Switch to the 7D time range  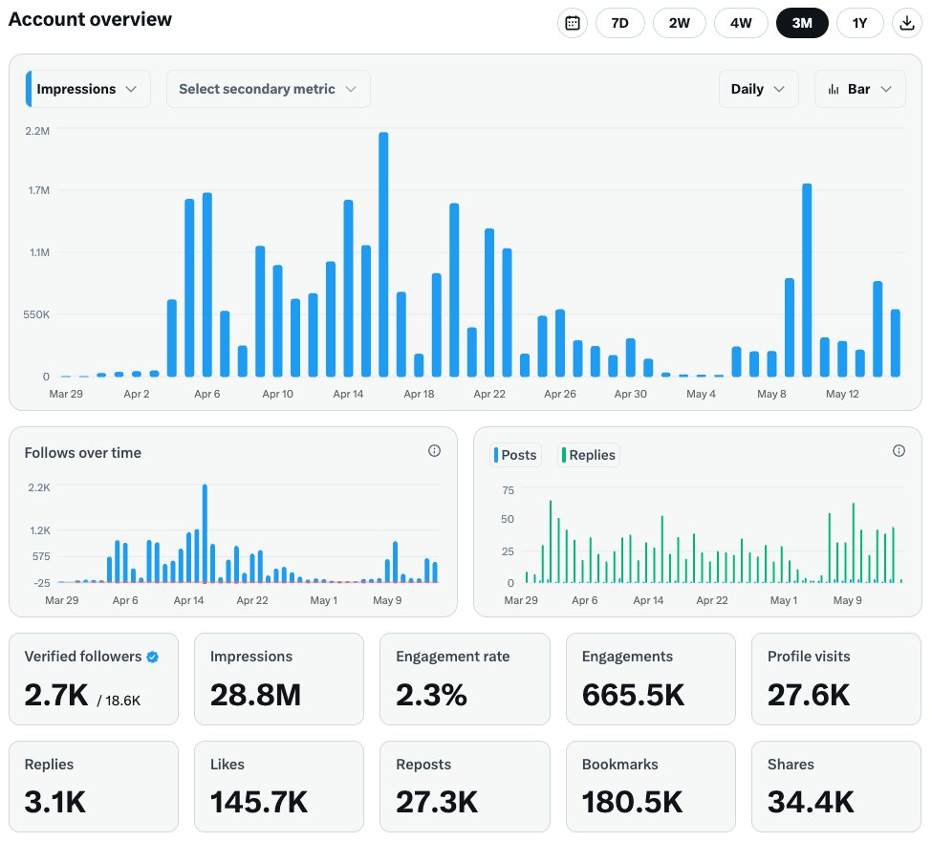point(619,23)
